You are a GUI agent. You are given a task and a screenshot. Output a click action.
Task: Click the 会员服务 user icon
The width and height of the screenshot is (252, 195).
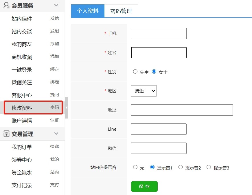coord(6,5)
